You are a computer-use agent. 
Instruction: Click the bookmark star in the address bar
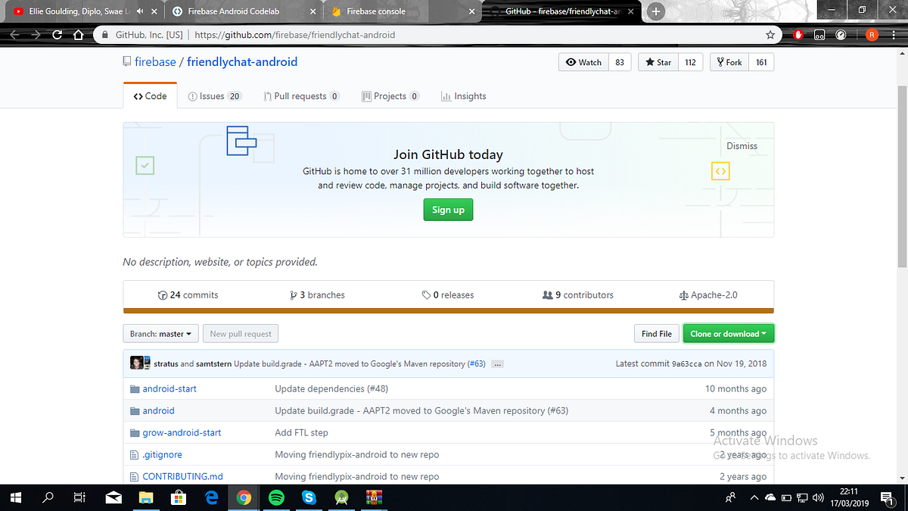coord(770,35)
